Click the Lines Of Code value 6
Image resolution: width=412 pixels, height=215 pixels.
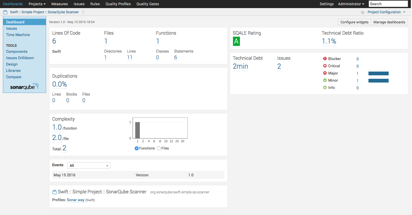(54, 41)
